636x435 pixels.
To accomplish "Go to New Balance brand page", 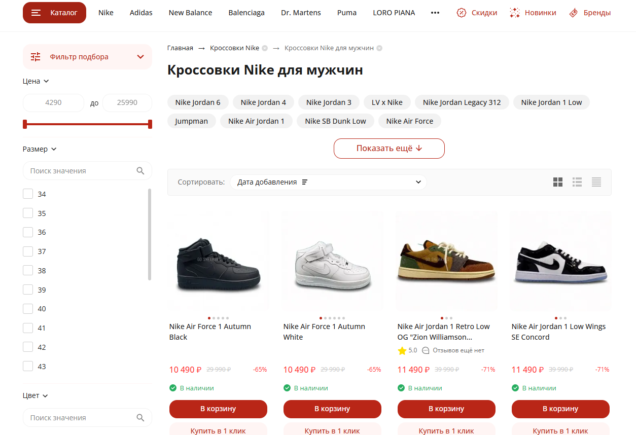I will pyautogui.click(x=190, y=13).
